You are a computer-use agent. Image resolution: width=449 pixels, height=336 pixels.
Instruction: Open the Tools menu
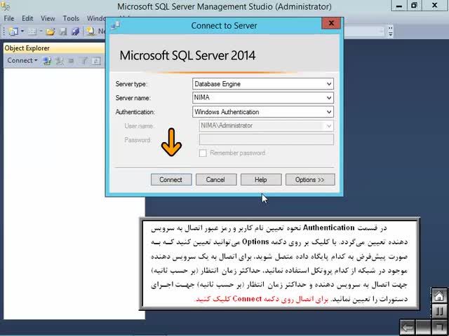tap(71, 18)
